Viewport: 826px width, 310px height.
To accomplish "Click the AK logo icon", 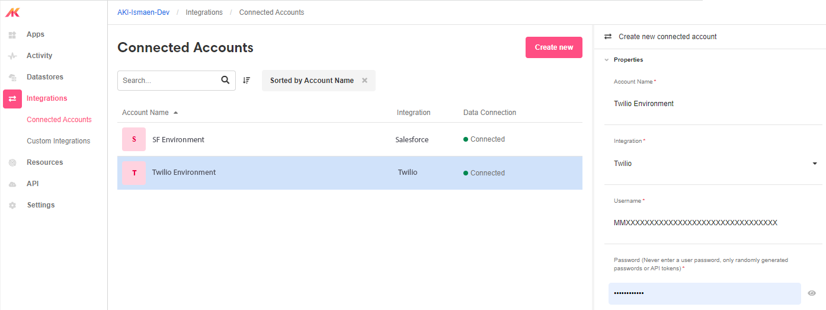I will (x=12, y=12).
